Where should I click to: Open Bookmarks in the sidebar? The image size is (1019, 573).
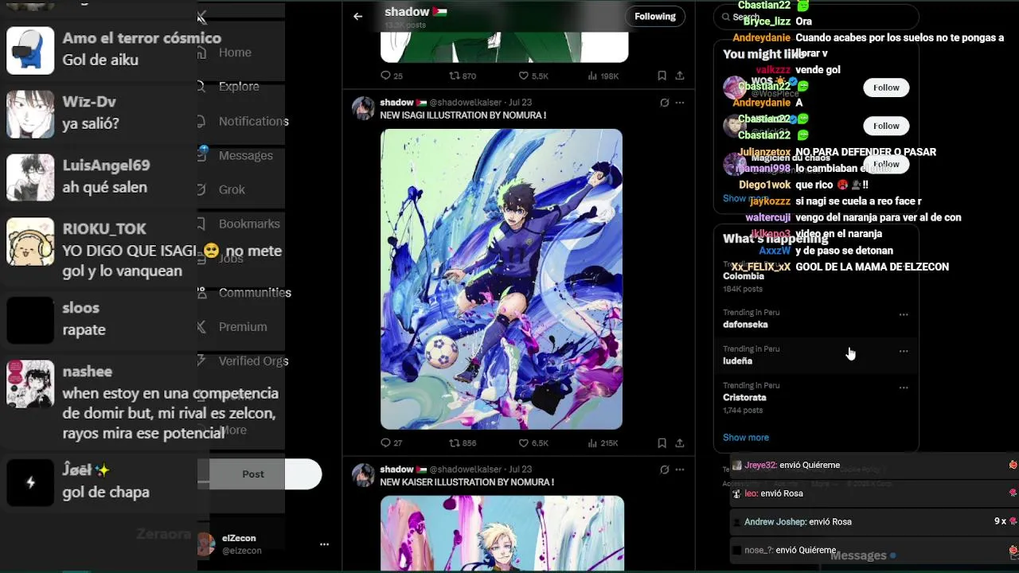click(x=249, y=224)
